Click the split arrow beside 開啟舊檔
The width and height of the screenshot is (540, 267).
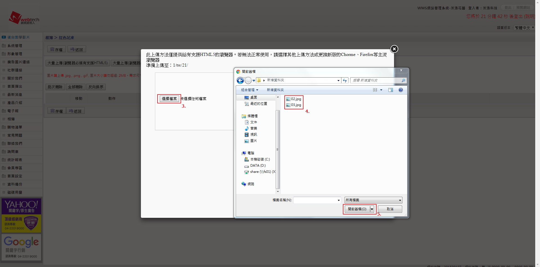[372, 209]
